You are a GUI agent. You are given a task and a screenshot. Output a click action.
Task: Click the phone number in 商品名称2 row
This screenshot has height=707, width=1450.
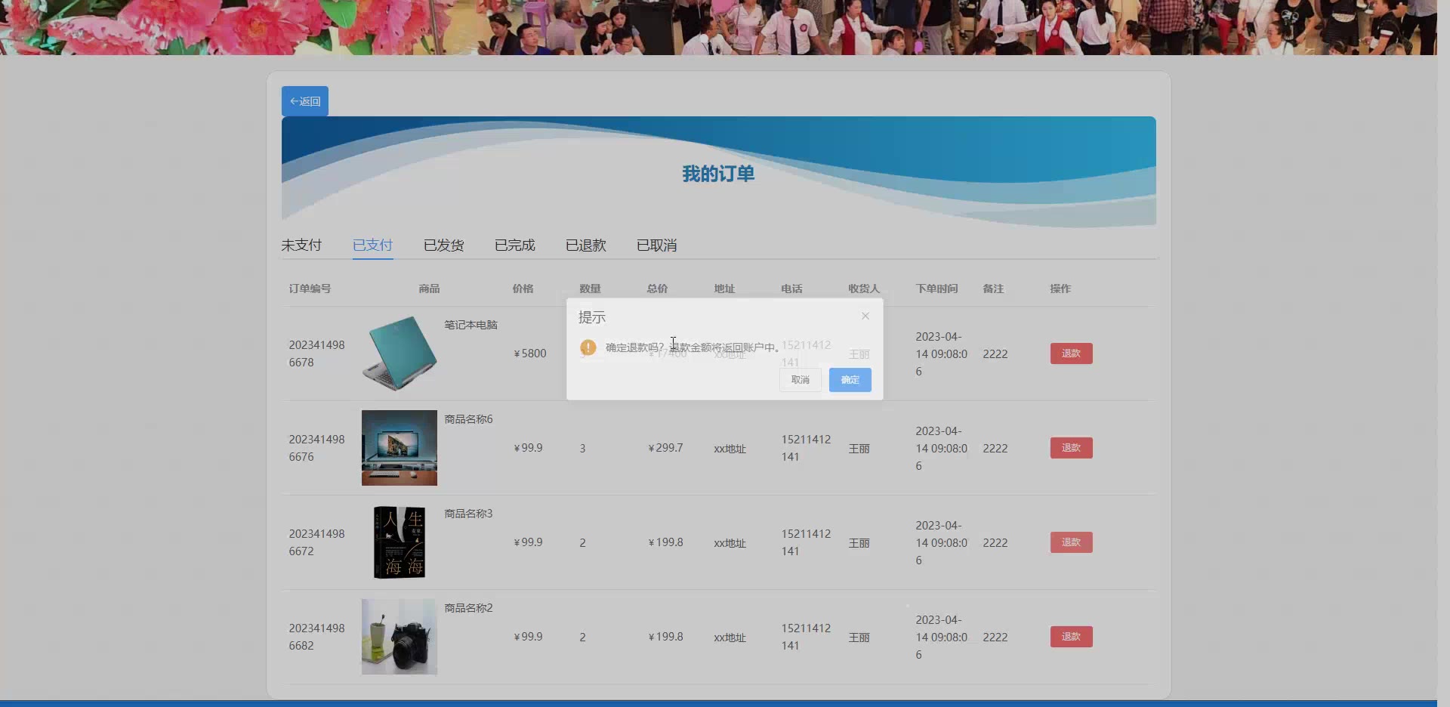tap(806, 637)
